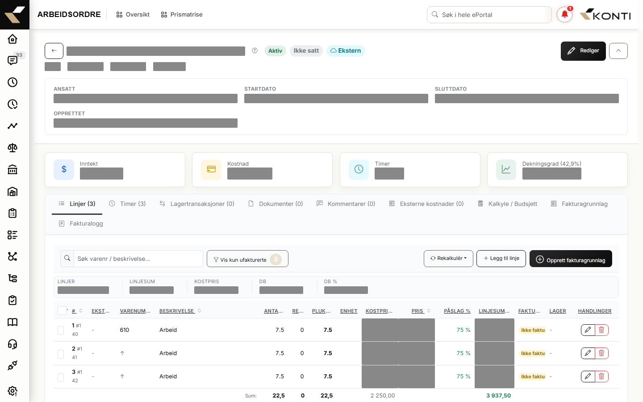Open the chat messages icon with 33 badge
Image resolution: width=643 pixels, height=402 pixels.
(13, 60)
